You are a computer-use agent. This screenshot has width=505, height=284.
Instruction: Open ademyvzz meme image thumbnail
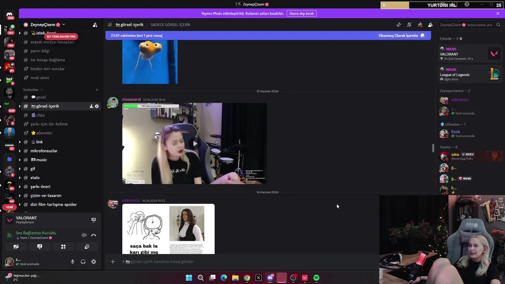[x=168, y=229]
